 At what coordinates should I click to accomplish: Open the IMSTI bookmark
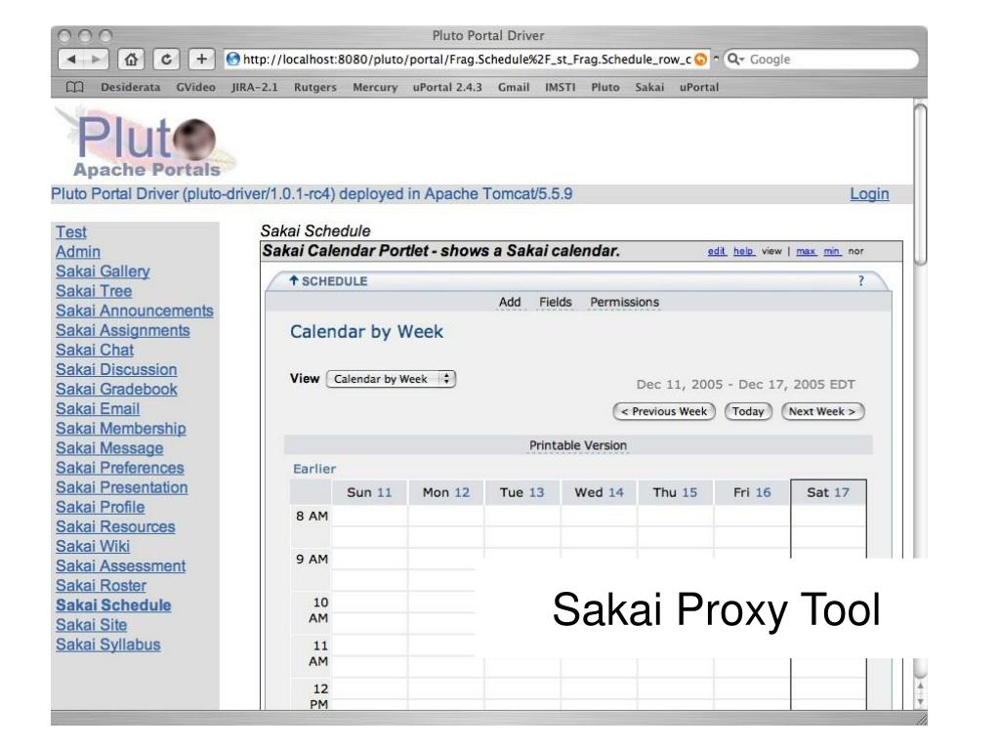point(560,87)
